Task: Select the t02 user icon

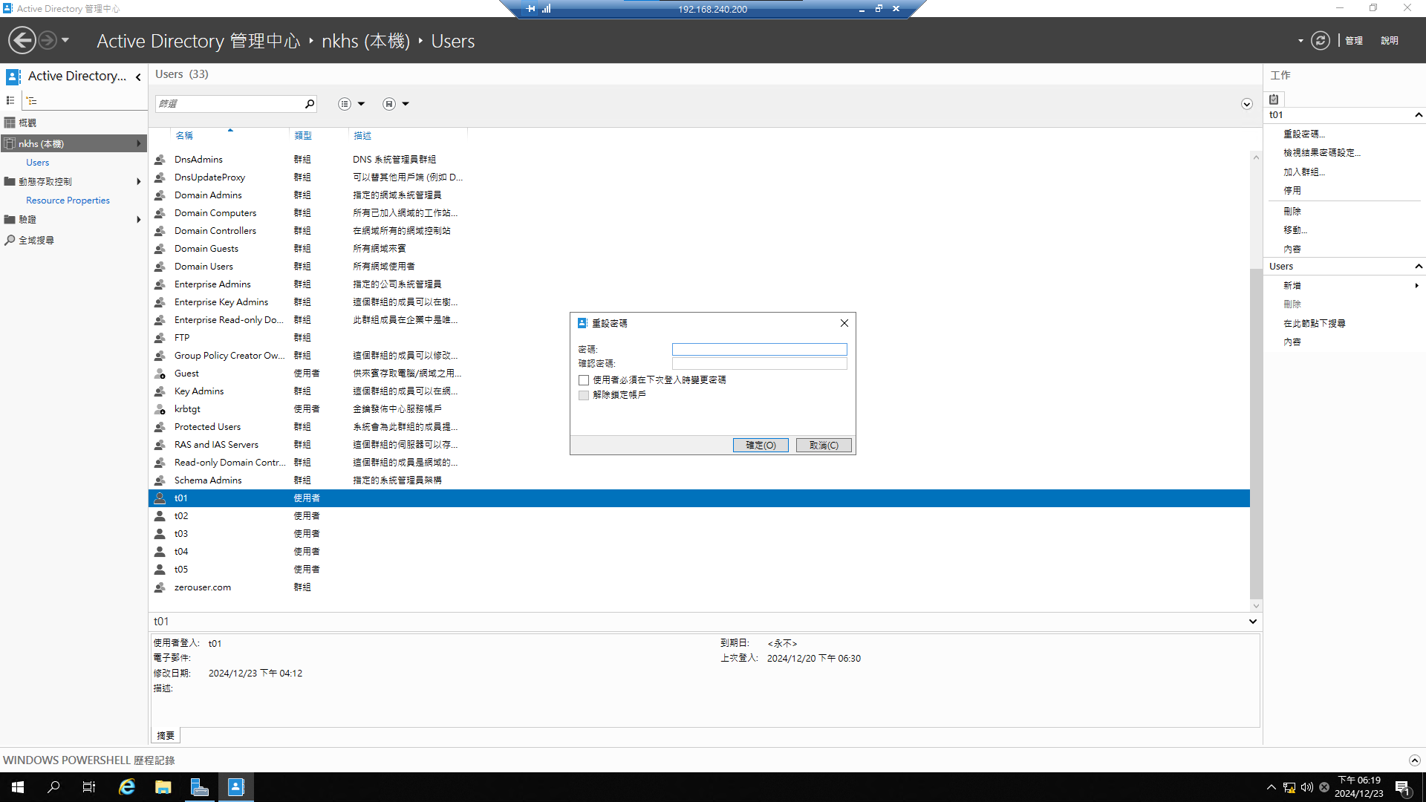Action: [160, 516]
